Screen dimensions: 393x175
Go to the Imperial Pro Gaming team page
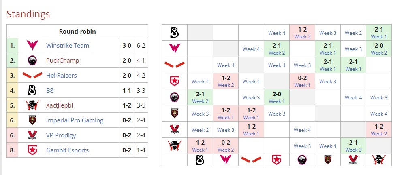click(x=75, y=120)
